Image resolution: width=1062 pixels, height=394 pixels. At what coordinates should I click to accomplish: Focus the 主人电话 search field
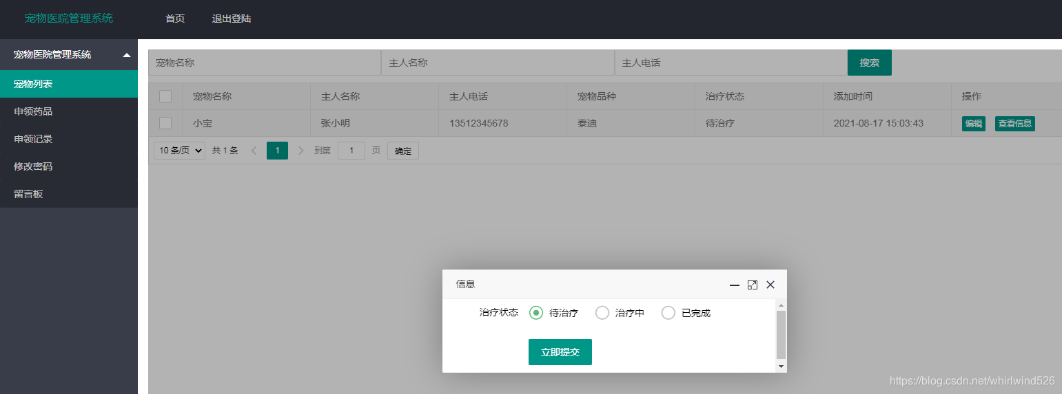[731, 63]
